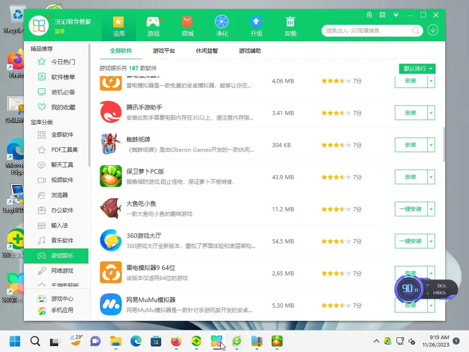Click the star rating of 大鱼吃小鱼
The height and width of the screenshot is (352, 469).
pyautogui.click(x=336, y=209)
